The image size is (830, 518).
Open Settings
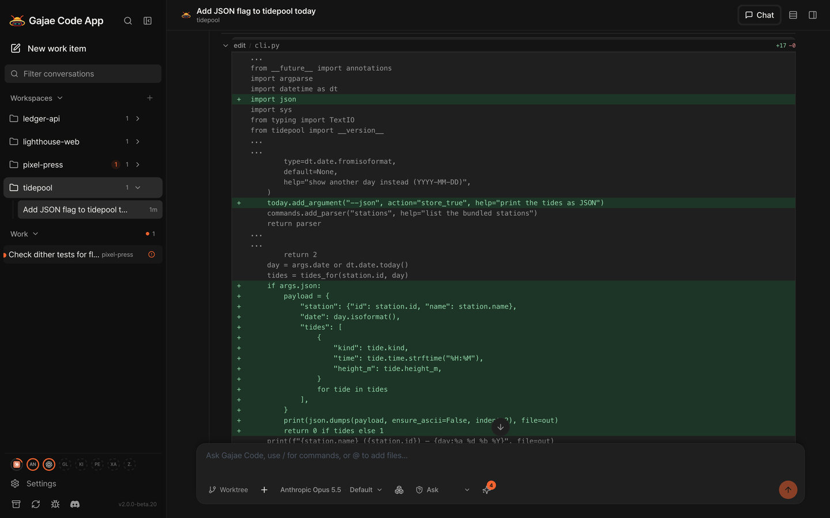(33, 483)
